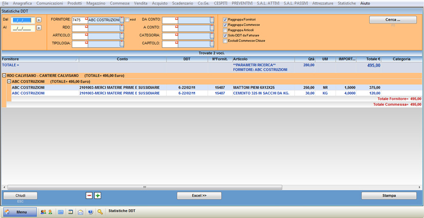Clear the FORNITORE code with red X
The height and width of the screenshot is (218, 424).
tap(86, 18)
